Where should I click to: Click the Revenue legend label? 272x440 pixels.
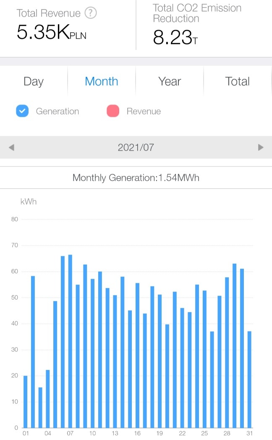click(x=144, y=111)
